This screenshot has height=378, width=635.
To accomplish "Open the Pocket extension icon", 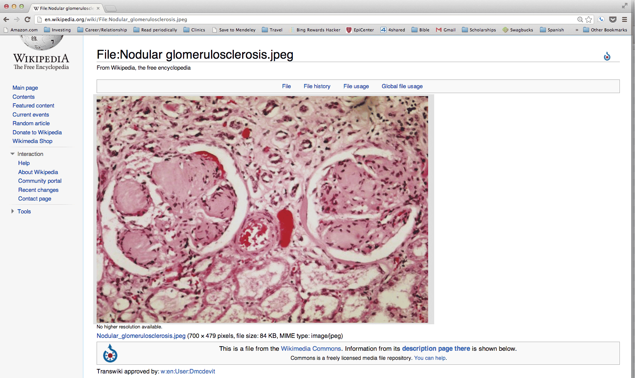I will point(613,19).
